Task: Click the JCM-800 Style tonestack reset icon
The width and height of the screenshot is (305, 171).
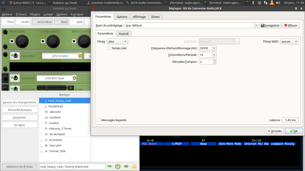Action: point(74,78)
